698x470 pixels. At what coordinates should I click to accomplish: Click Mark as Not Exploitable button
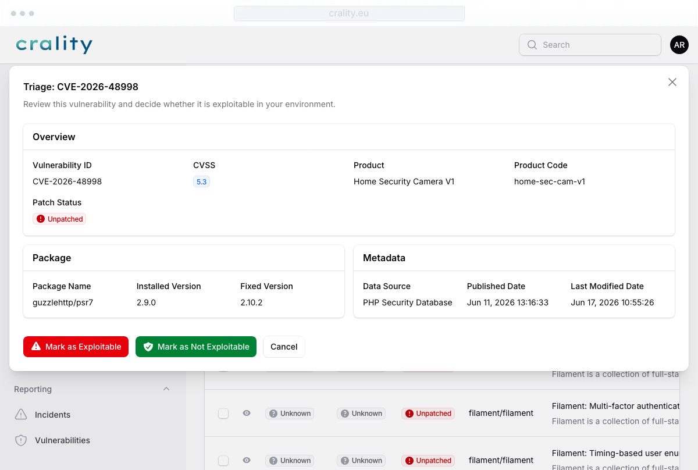click(196, 347)
